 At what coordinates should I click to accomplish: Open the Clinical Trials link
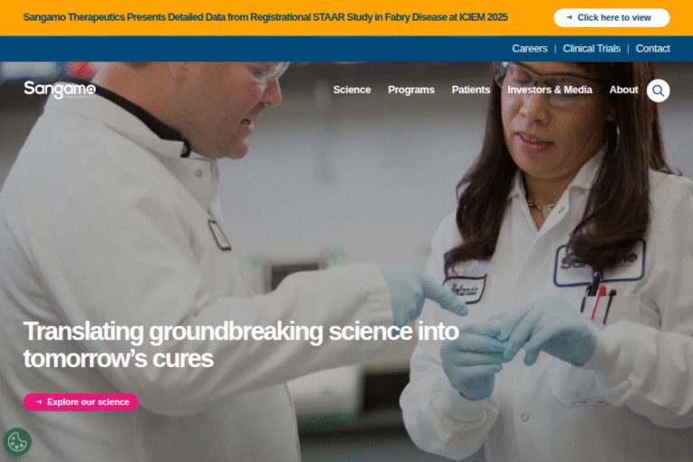[591, 49]
